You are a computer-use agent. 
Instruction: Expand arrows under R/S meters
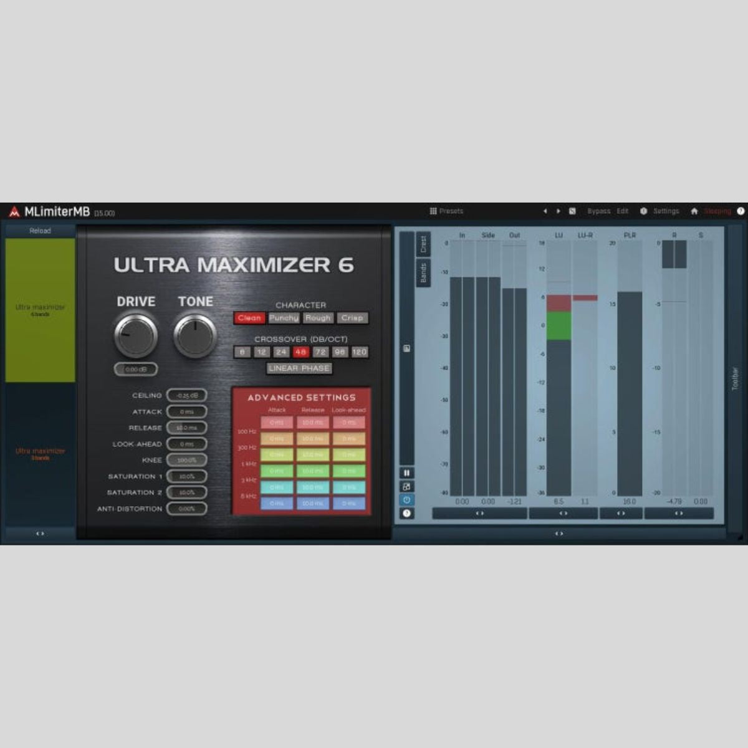[x=679, y=514]
